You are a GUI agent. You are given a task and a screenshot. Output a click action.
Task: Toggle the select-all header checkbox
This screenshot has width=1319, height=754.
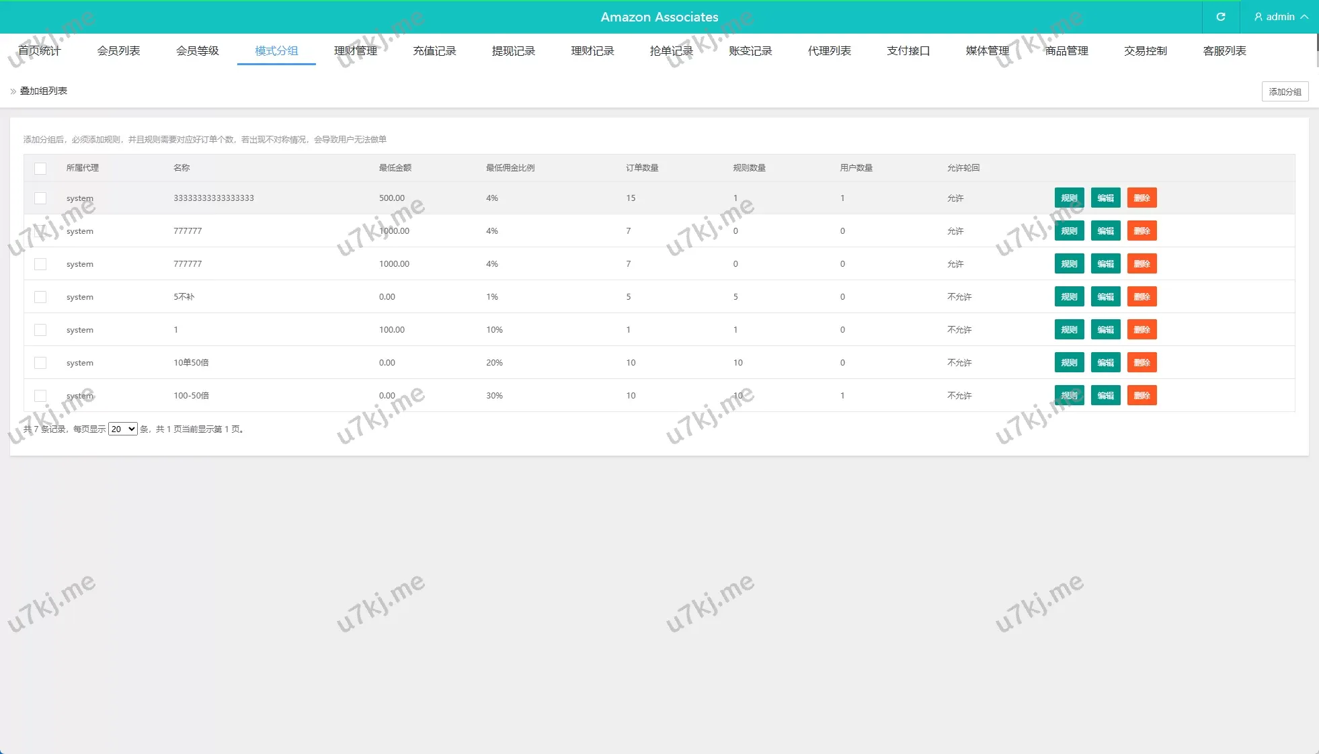pos(40,168)
